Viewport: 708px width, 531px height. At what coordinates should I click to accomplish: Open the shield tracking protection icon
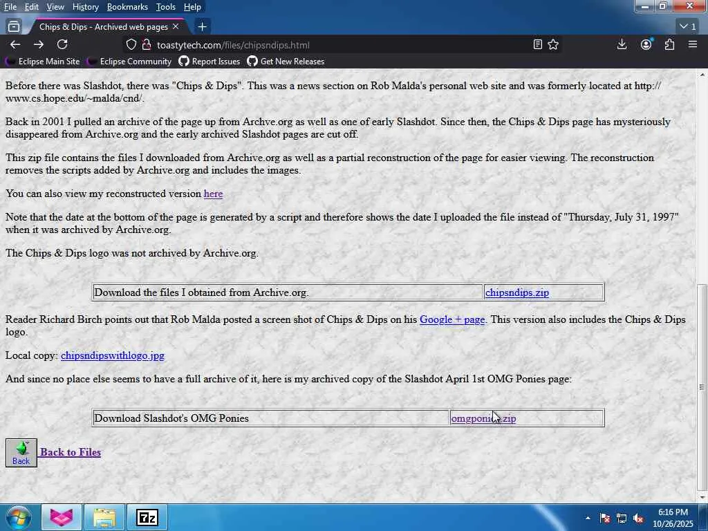[131, 45]
